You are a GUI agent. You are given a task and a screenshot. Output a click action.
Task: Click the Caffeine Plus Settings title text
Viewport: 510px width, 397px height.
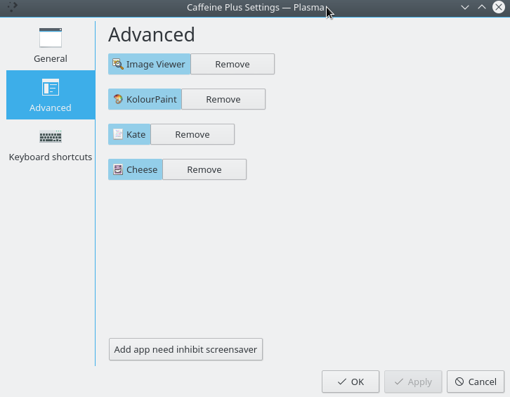pos(256,7)
